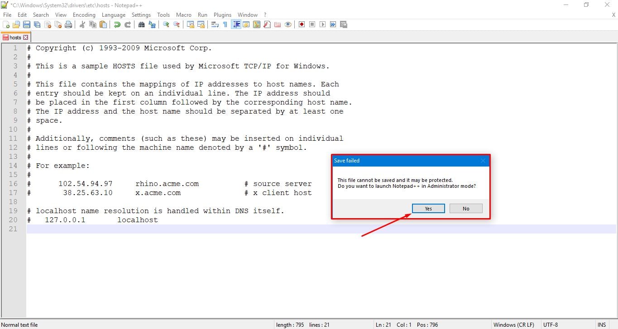
Task: Open Find with the binoculars icon
Action: pos(142,25)
